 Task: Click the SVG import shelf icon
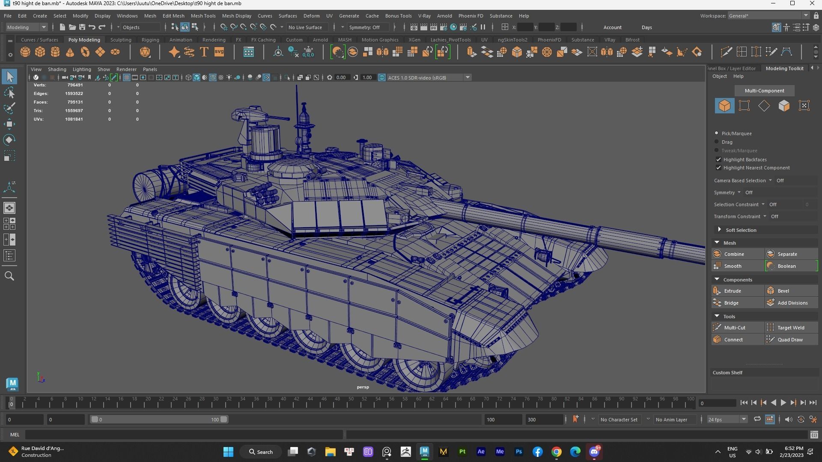(x=219, y=52)
